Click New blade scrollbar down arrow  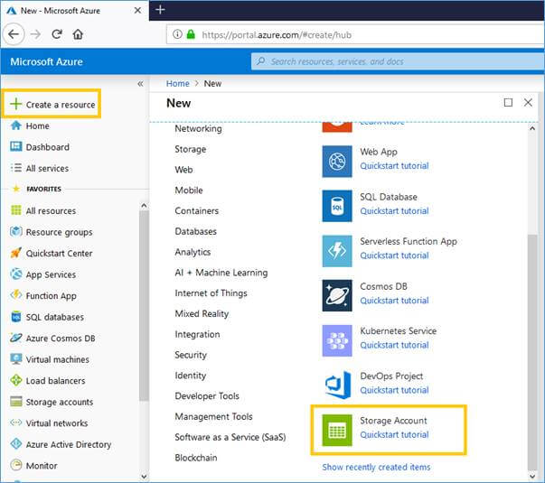(532, 476)
